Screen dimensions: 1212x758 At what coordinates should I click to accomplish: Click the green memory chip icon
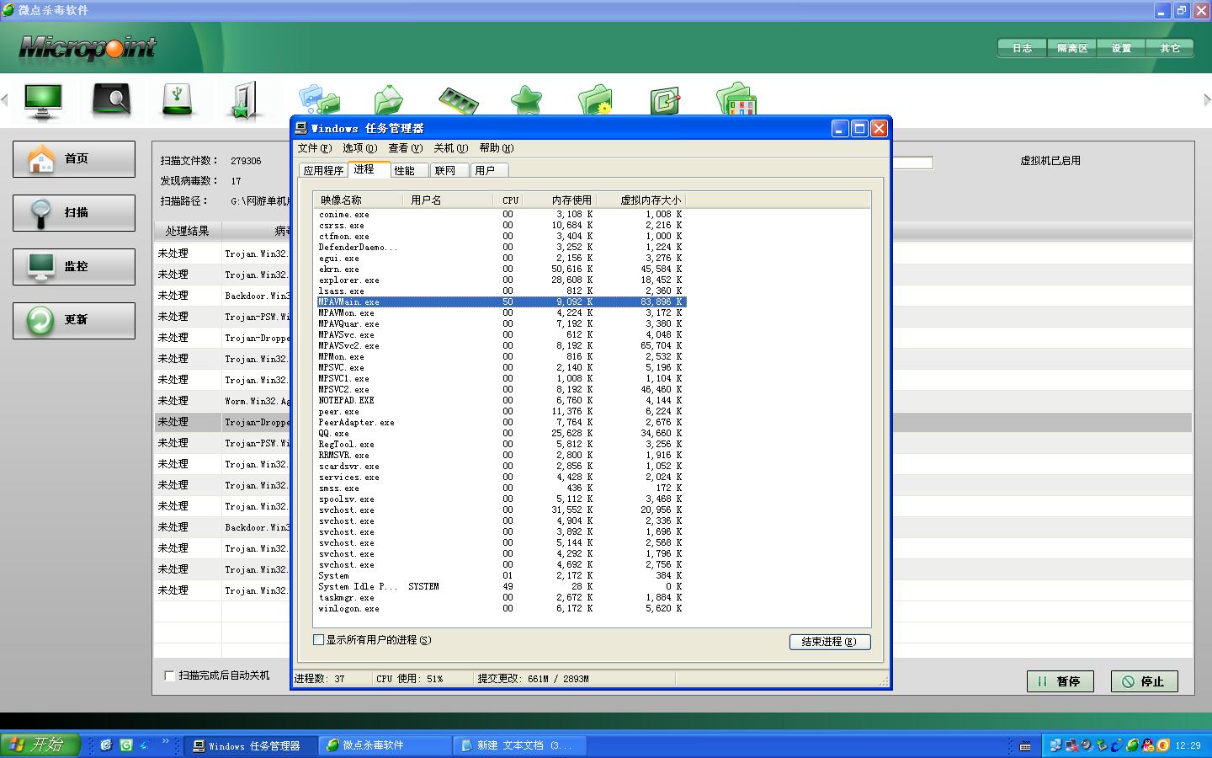(x=459, y=100)
